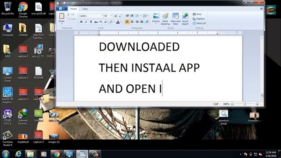Select the Computer desktop icon
The width and height of the screenshot is (281, 158).
point(7,30)
